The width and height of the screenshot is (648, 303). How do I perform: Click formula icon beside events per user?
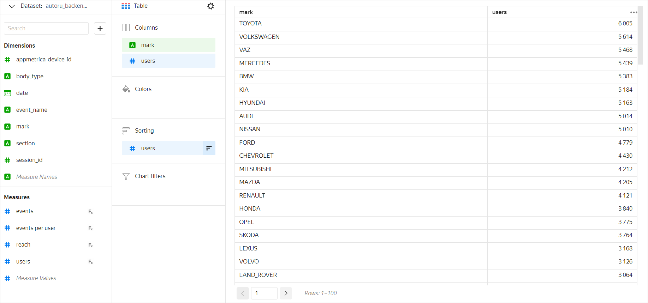90,229
